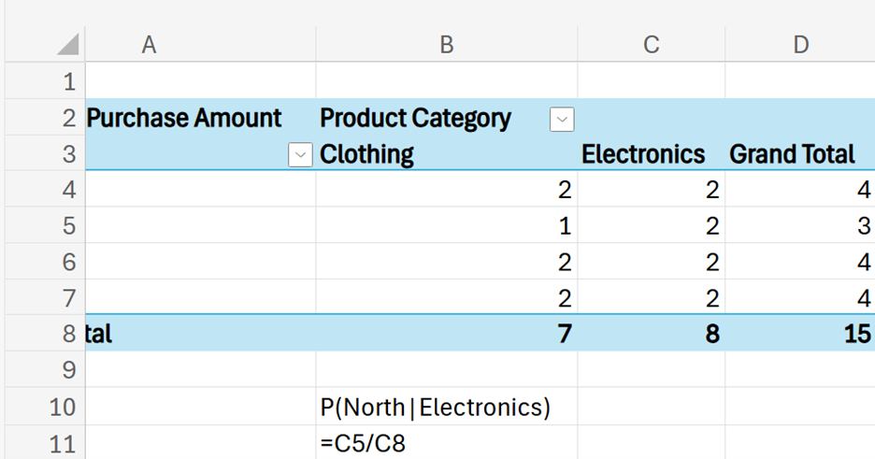Viewport: 875px width, 459px height.
Task: Open the row labels filter dropdown
Action: [300, 155]
